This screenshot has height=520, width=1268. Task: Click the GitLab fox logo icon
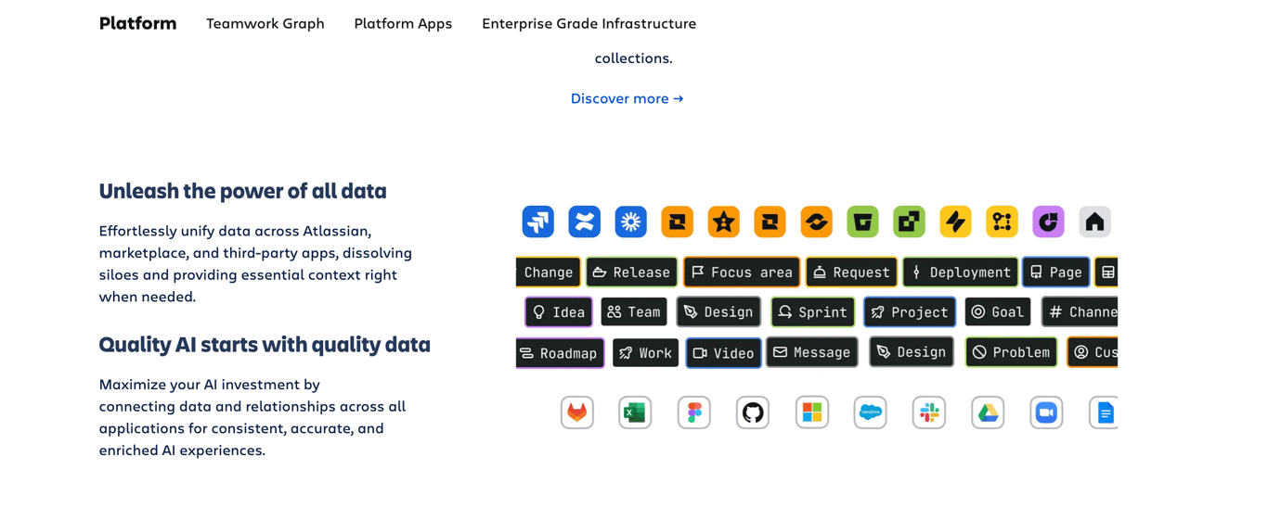[x=577, y=412]
